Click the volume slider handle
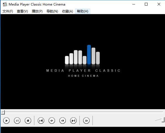This screenshot has height=133, width=165. pos(163,120)
